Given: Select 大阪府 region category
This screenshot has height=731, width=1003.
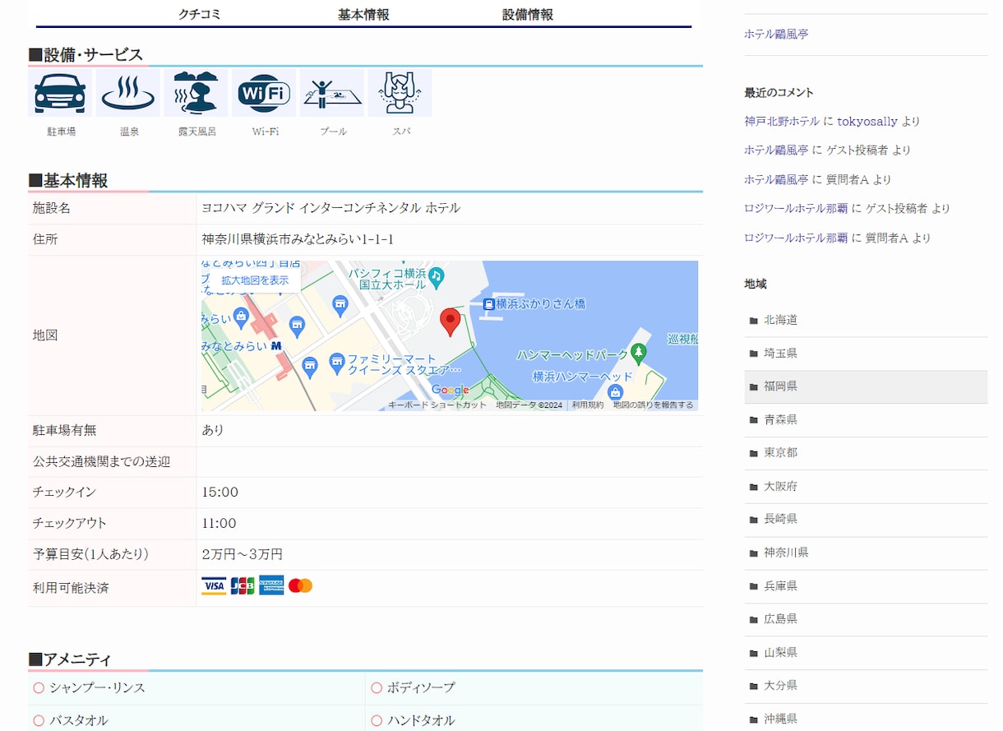Looking at the screenshot, I should (x=780, y=487).
